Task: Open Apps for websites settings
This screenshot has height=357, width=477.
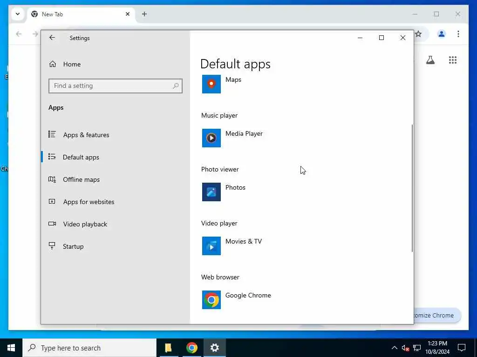Action: (89, 202)
